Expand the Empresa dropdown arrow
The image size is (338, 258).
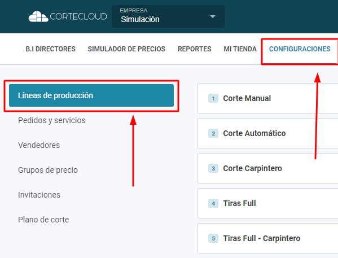(x=213, y=16)
